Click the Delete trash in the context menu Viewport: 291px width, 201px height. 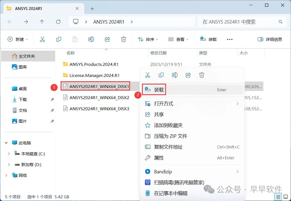click(202, 75)
